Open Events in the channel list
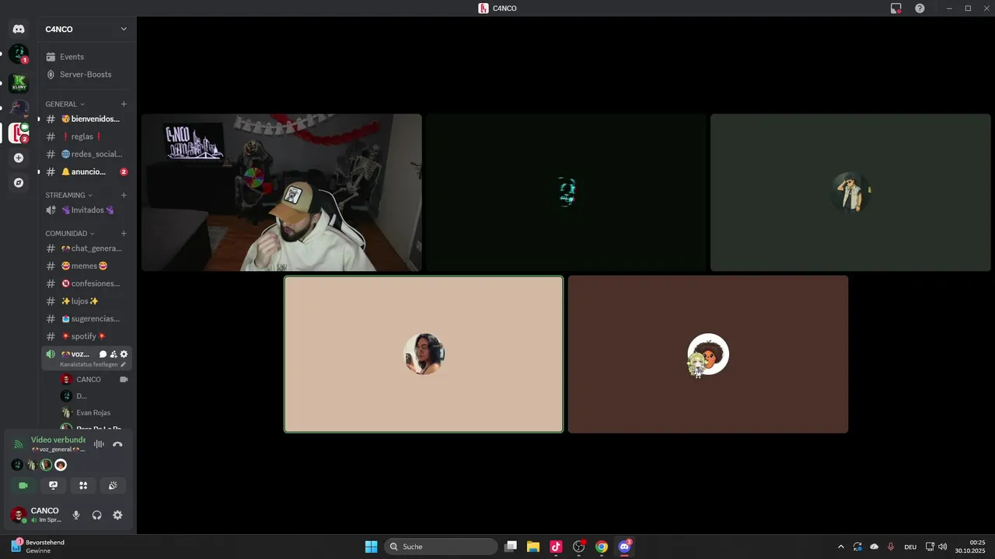This screenshot has width=995, height=559. [x=88, y=57]
